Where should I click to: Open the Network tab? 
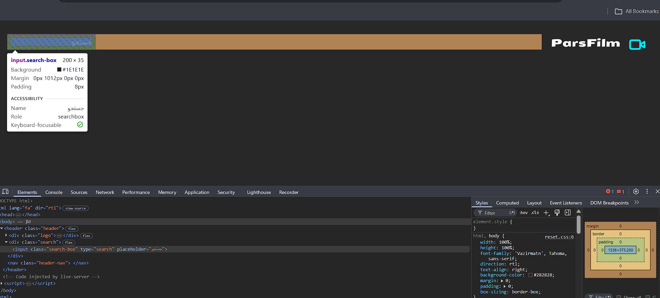pyautogui.click(x=105, y=192)
